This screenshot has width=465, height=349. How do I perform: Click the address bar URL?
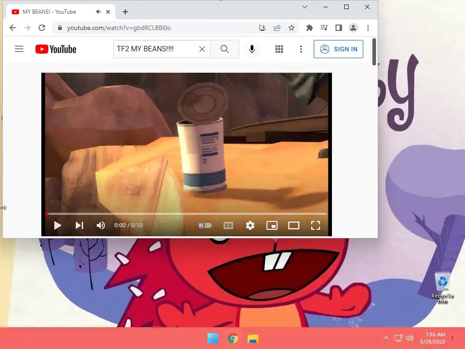(119, 28)
